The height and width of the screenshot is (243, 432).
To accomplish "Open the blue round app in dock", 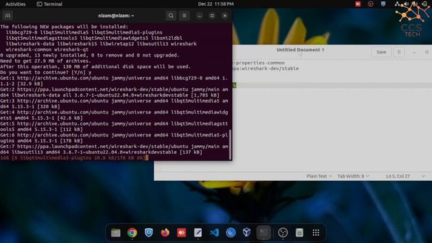I will [x=231, y=233].
